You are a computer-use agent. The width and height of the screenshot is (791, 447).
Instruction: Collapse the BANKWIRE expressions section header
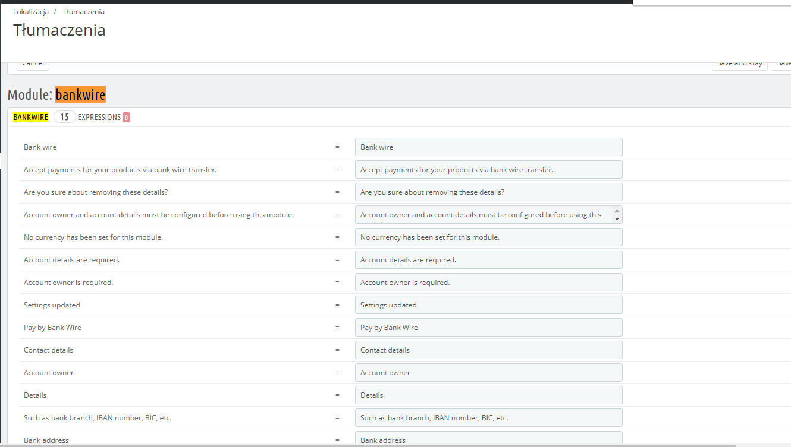coord(30,118)
